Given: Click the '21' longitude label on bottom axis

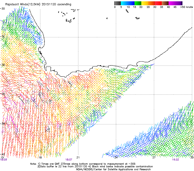Looking at the screenshot, I should tap(78, 158).
